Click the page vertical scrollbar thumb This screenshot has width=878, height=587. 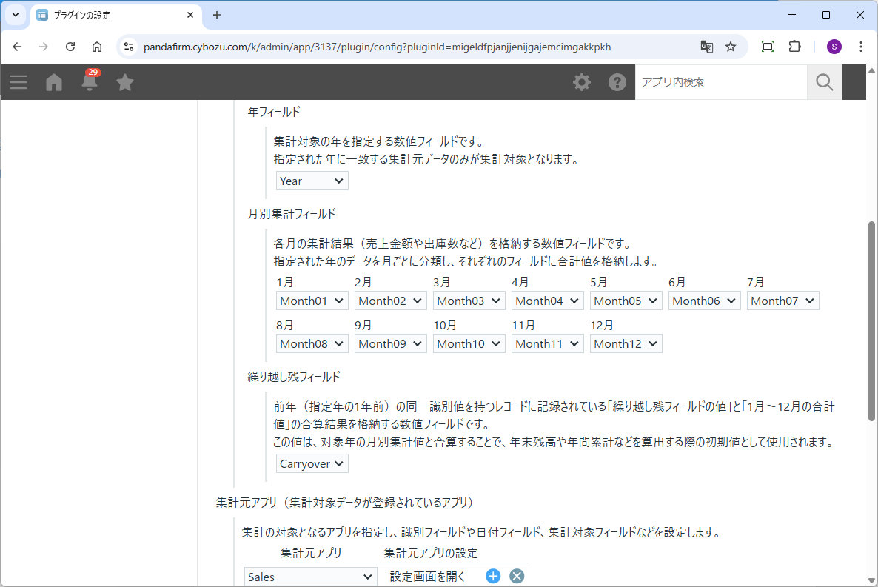click(x=871, y=318)
